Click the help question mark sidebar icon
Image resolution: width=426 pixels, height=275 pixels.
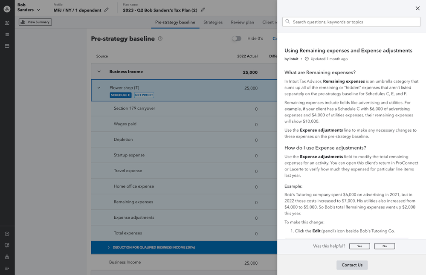7,234
